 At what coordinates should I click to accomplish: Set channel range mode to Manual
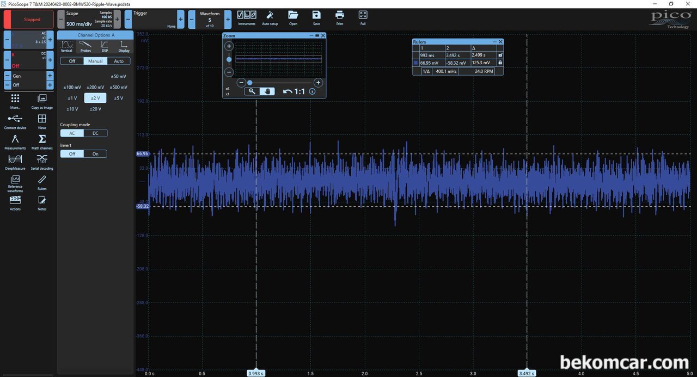pos(95,61)
